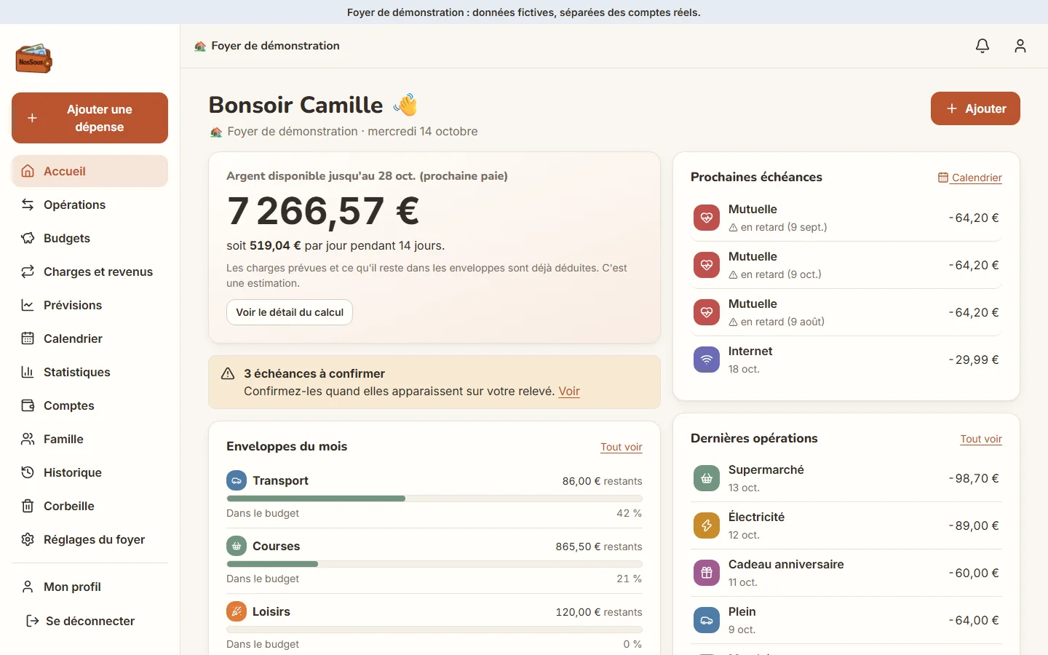Click the Statistiques bar chart icon

[28, 372]
